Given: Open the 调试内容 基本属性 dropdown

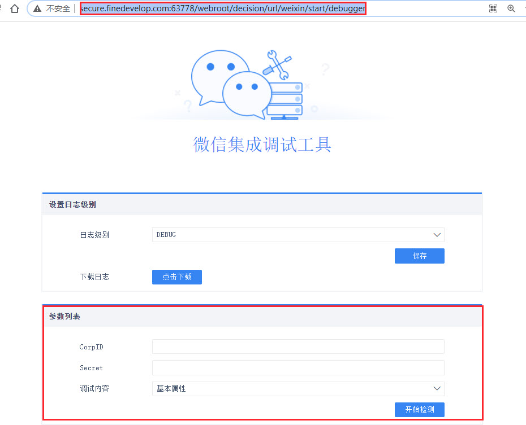Looking at the screenshot, I should 298,389.
